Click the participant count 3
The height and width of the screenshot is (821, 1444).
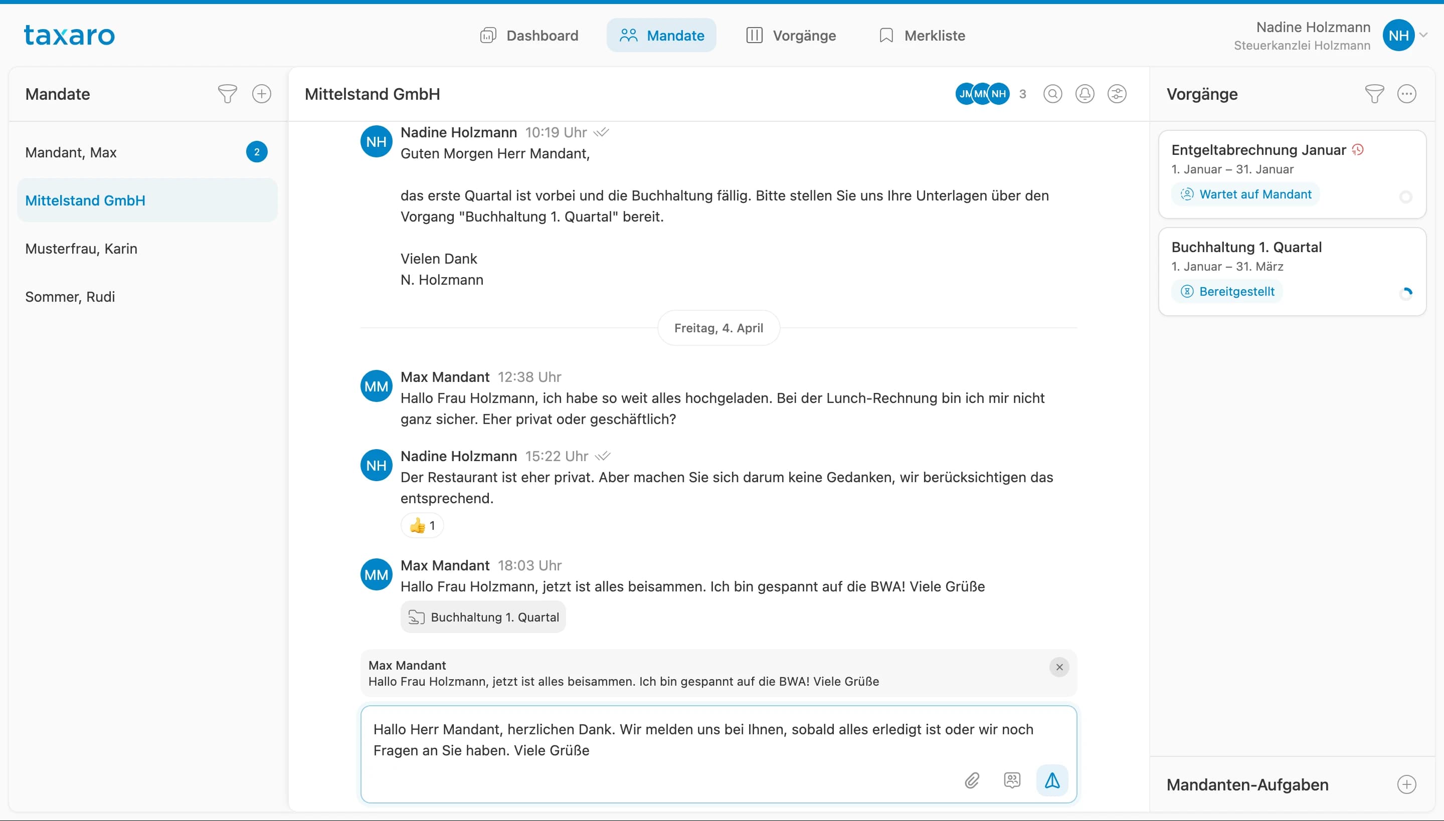tap(1023, 94)
